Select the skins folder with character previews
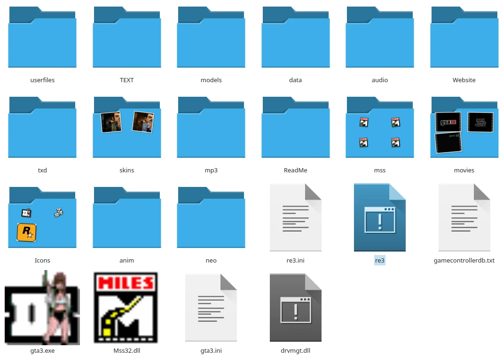 click(127, 127)
